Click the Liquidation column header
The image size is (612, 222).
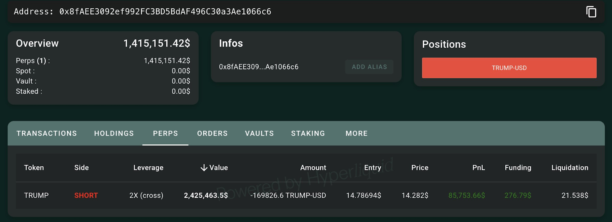pos(570,168)
